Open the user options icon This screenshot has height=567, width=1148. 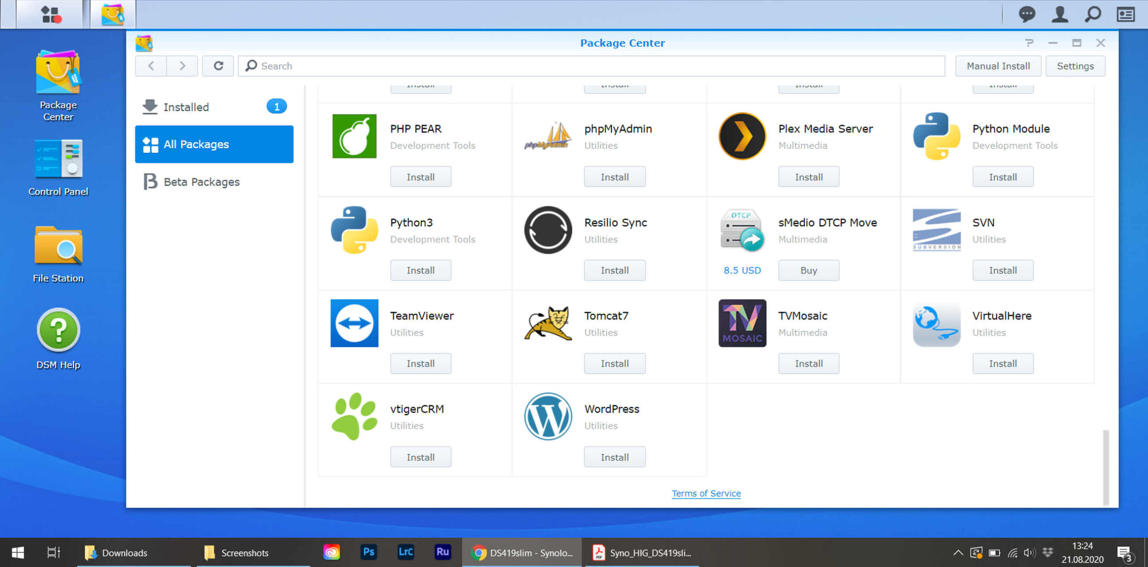(x=1060, y=14)
